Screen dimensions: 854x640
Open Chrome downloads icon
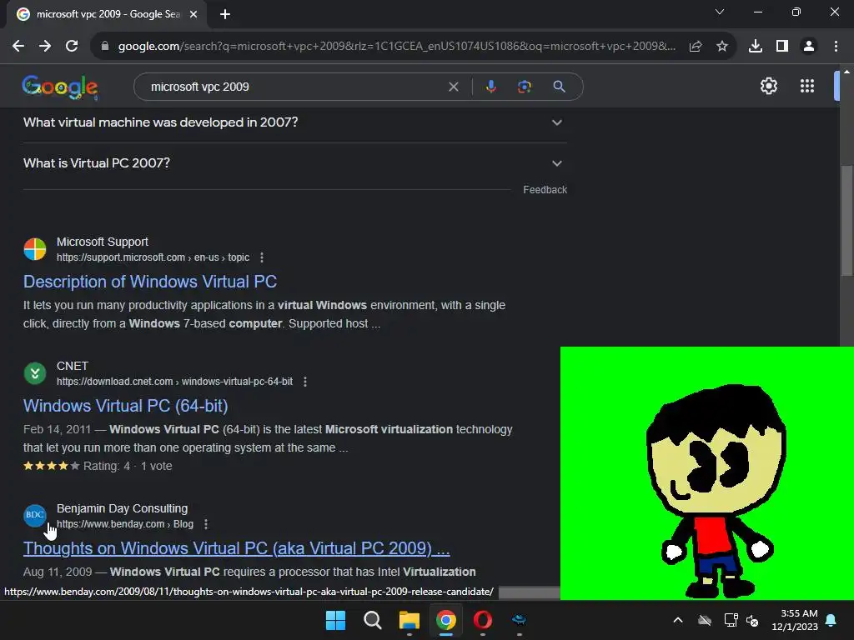coord(755,47)
